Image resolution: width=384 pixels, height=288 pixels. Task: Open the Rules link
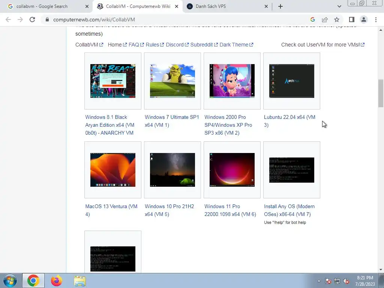[x=154, y=45]
